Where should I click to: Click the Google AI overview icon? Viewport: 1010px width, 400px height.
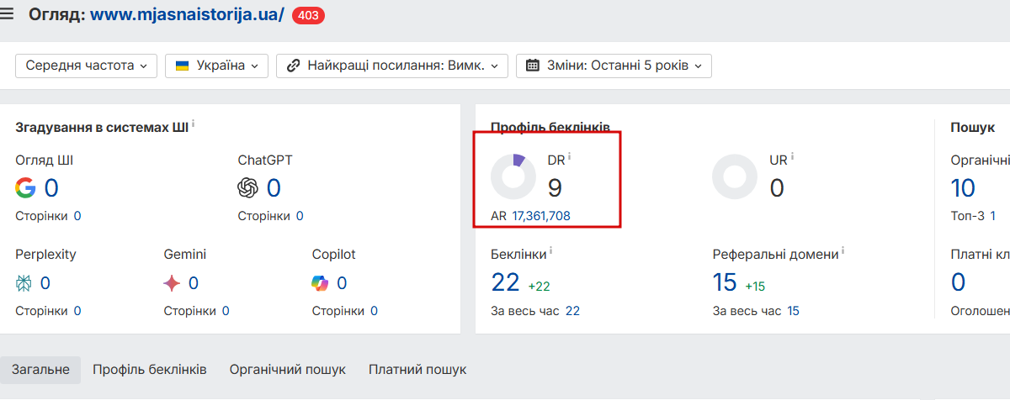26,187
